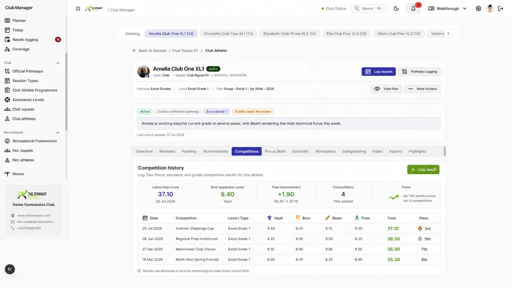Image resolution: width=512 pixels, height=288 pixels.
Task: Click the Pathway Logging button
Action: (419, 72)
